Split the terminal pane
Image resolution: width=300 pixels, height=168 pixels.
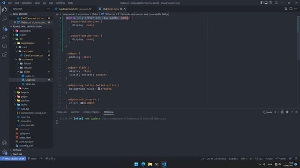(x=283, y=112)
